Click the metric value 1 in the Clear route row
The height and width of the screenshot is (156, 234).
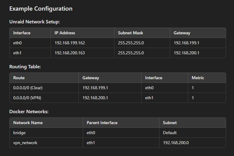point(193,88)
